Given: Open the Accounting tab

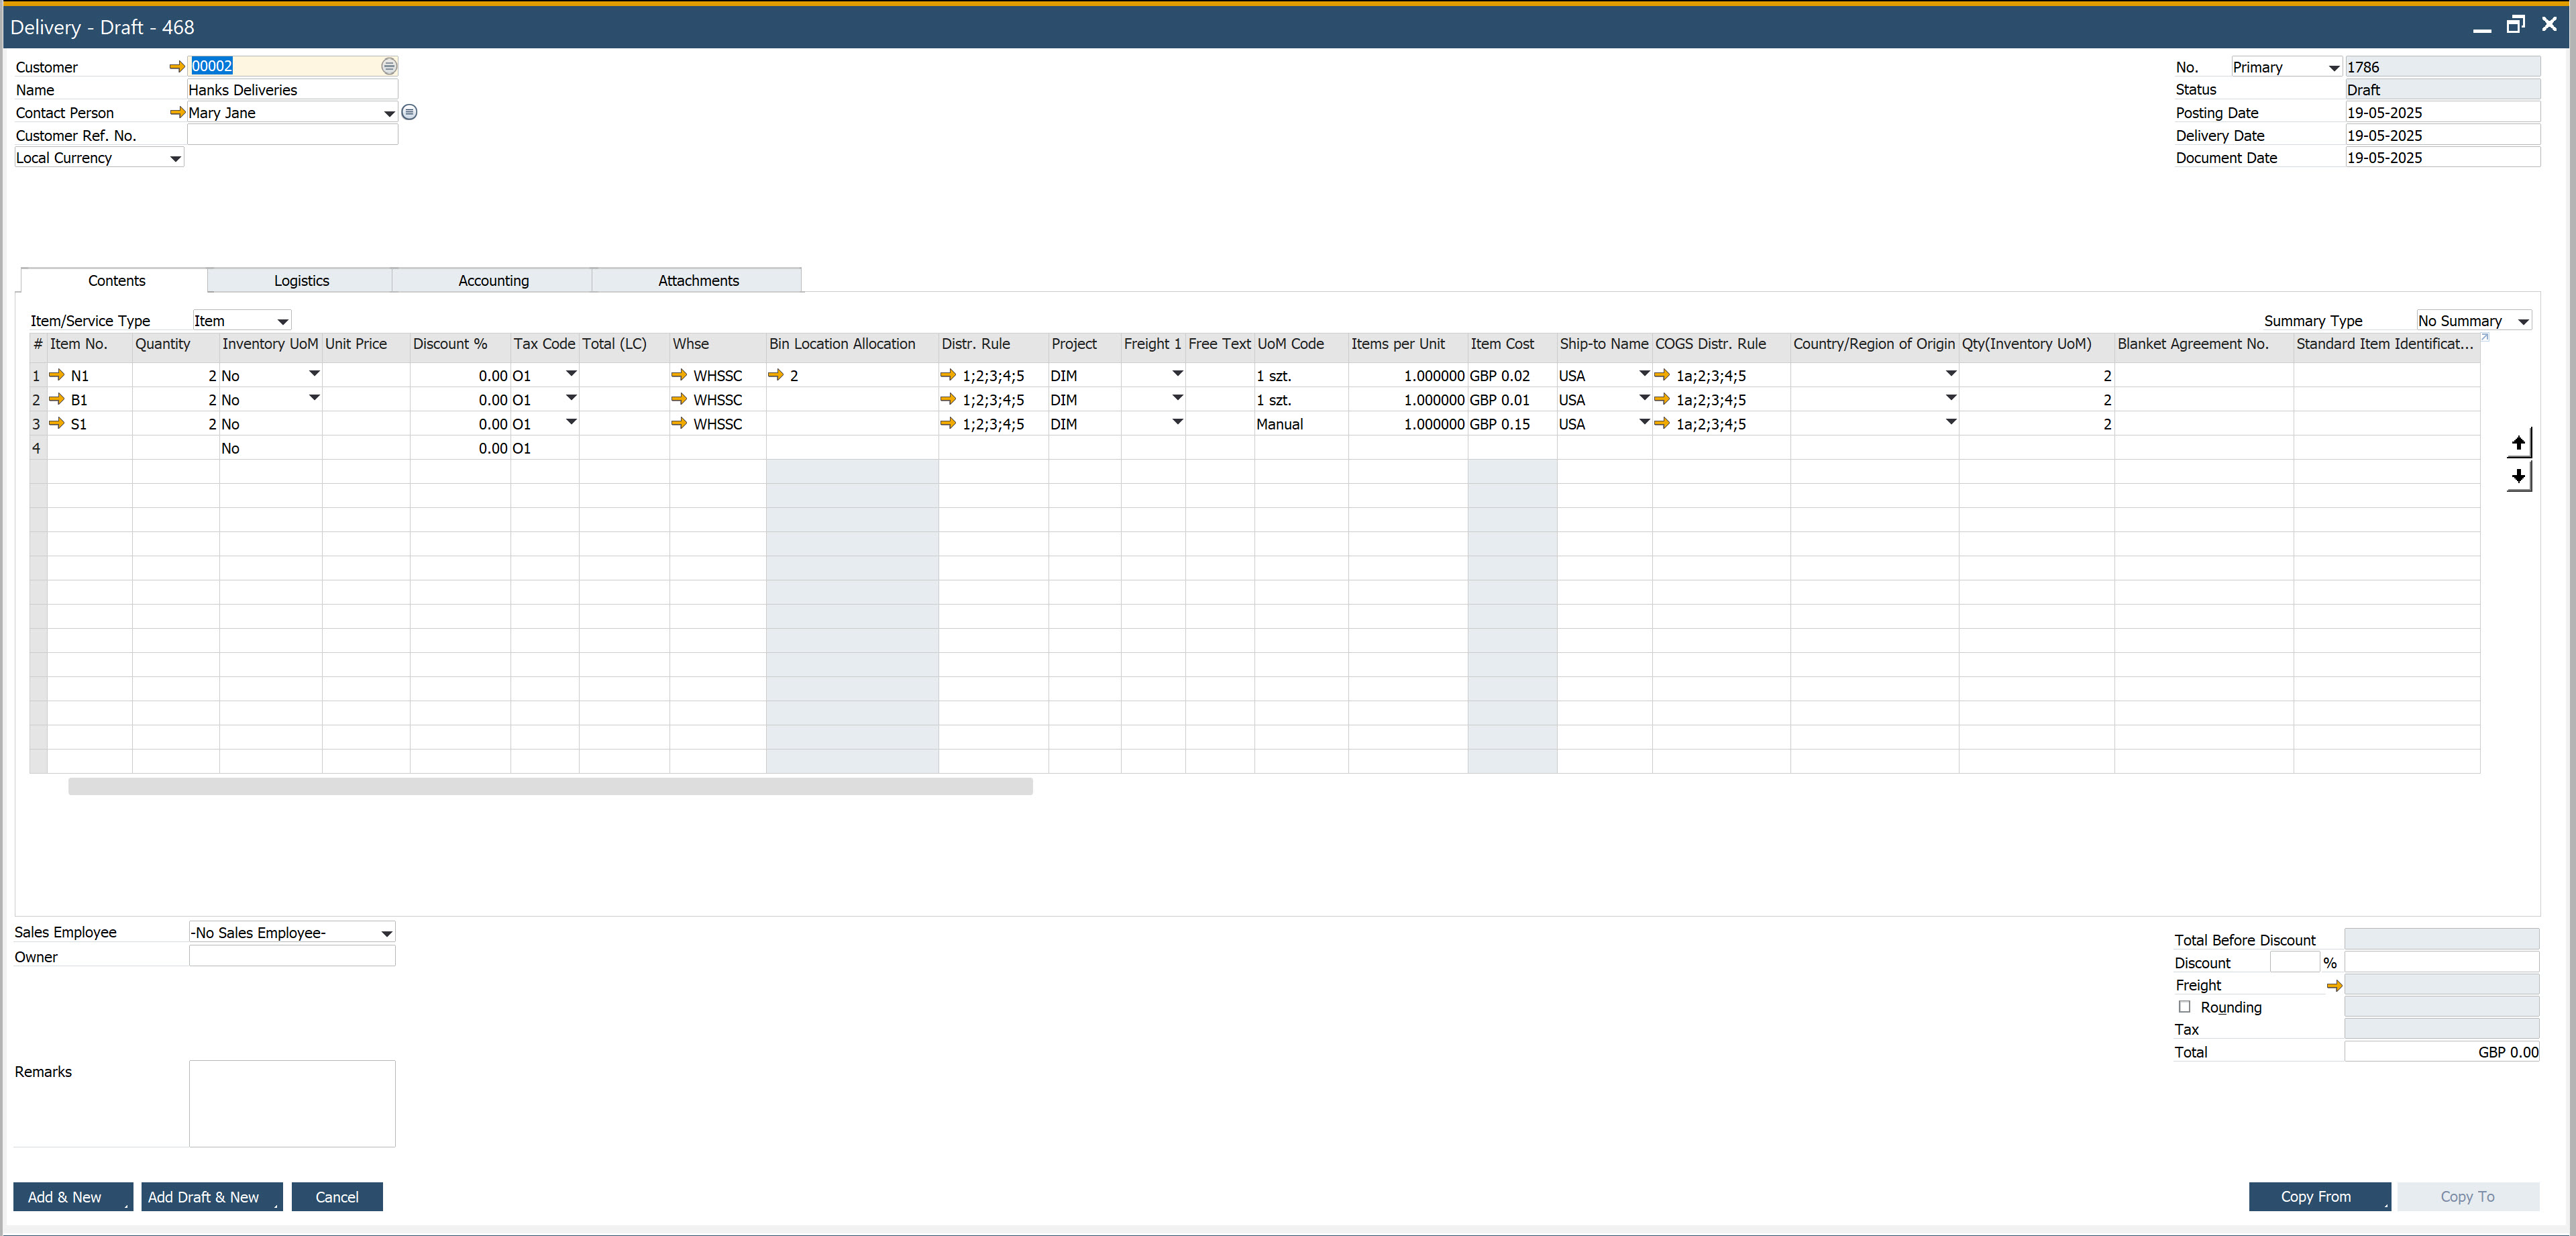Looking at the screenshot, I should click(493, 280).
